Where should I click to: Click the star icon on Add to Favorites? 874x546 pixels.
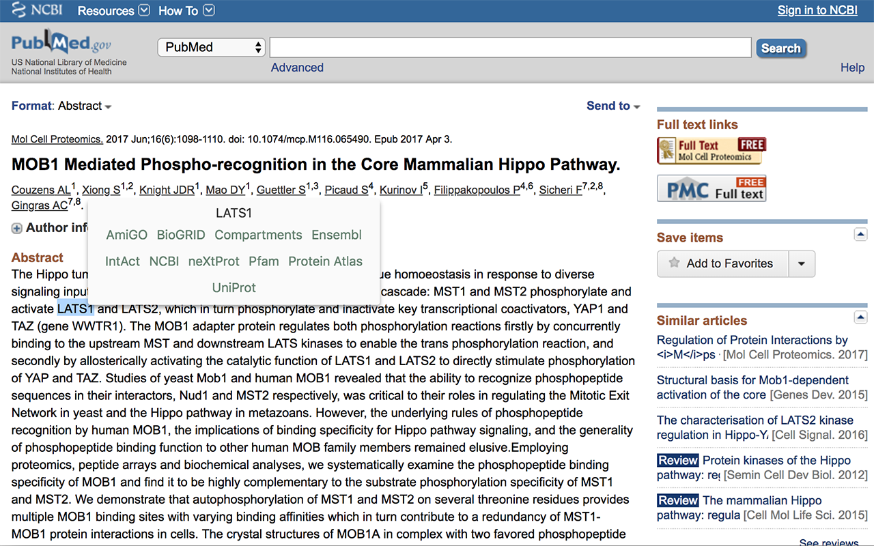[674, 263]
